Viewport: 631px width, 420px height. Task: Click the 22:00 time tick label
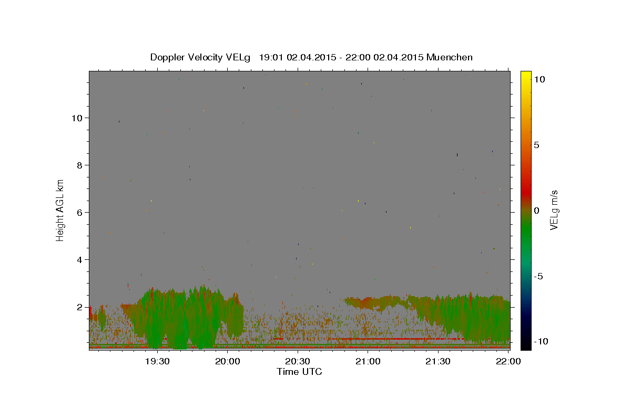click(508, 361)
